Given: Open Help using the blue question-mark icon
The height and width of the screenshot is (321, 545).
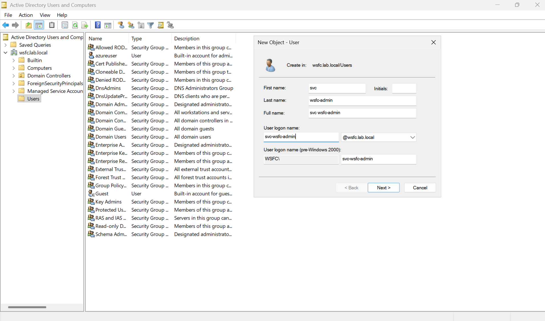Looking at the screenshot, I should pos(98,25).
